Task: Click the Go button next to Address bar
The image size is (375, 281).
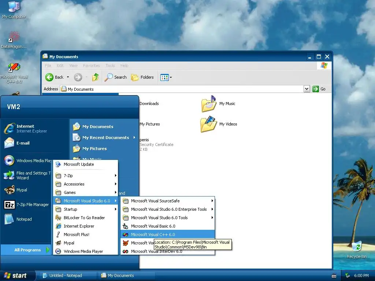Action: pyautogui.click(x=319, y=89)
